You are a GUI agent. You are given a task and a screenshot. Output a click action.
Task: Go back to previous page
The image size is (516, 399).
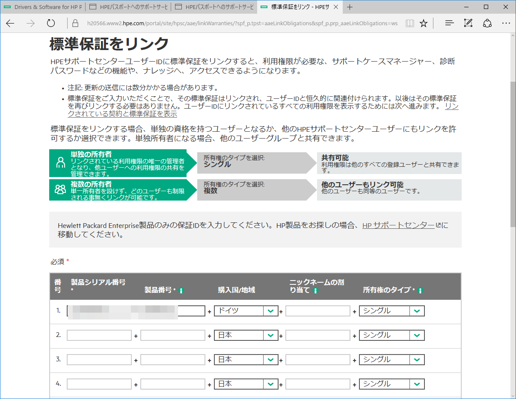(x=10, y=24)
